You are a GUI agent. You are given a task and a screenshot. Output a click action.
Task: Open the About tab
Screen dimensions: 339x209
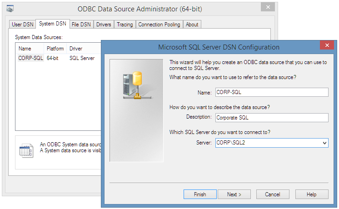click(x=192, y=25)
